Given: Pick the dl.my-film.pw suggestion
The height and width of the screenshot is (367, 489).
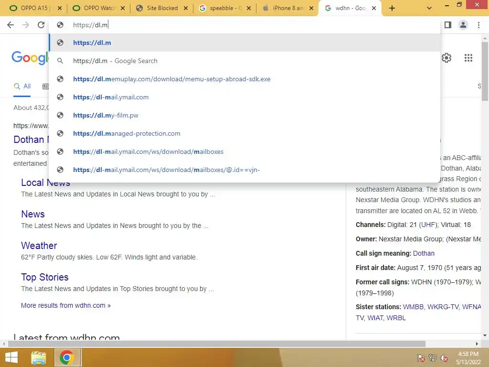Looking at the screenshot, I should pos(244,115).
